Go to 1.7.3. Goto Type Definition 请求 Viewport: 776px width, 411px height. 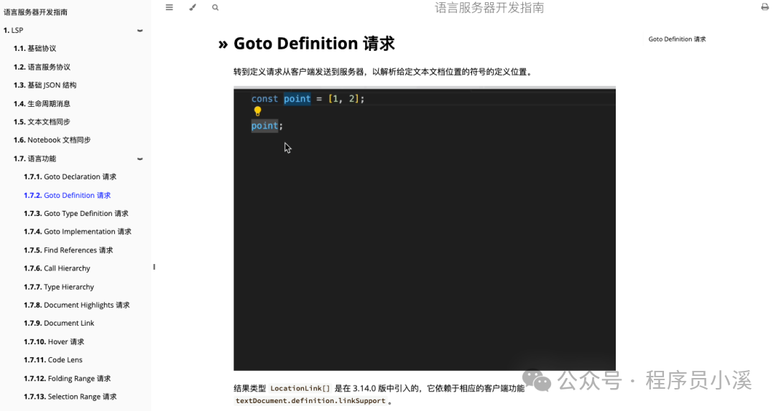pyautogui.click(x=76, y=214)
